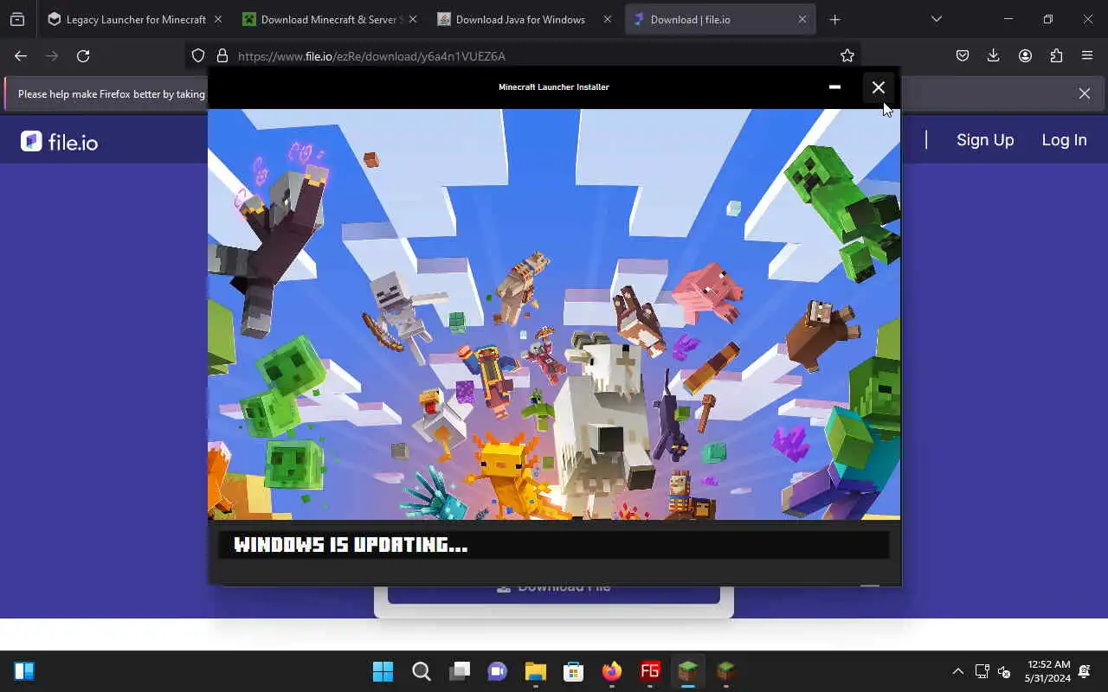Open the second Minecraft block taskbar icon
The image size is (1108, 692).
[x=726, y=671]
